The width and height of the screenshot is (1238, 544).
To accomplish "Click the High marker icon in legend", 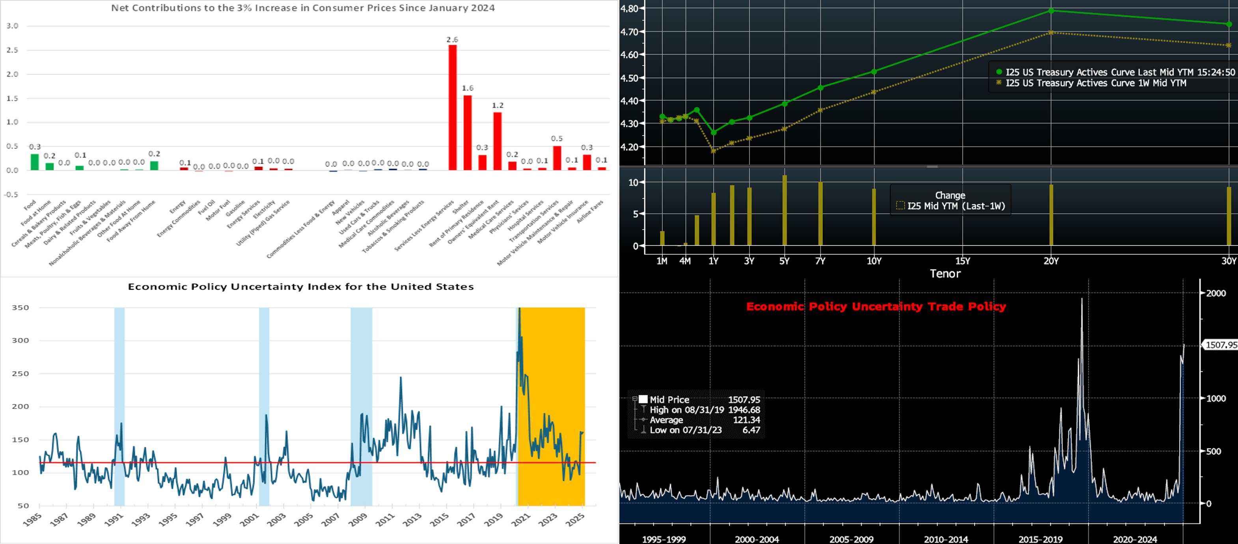I will coord(643,410).
